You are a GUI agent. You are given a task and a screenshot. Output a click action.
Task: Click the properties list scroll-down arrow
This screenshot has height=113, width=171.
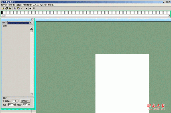tap(31, 94)
